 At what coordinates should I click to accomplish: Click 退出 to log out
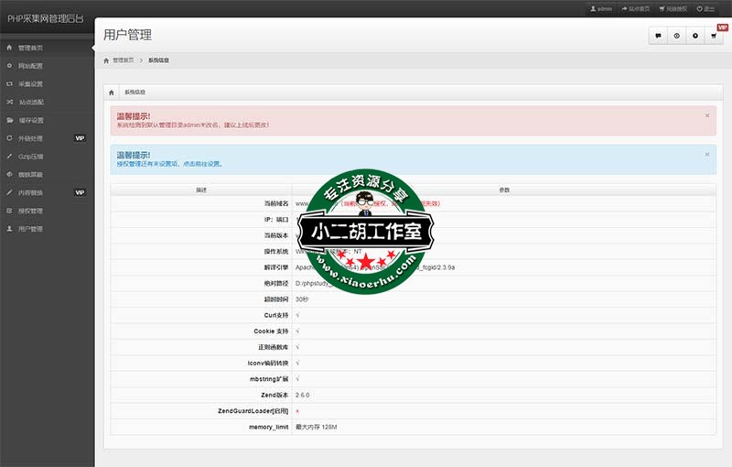click(705, 8)
